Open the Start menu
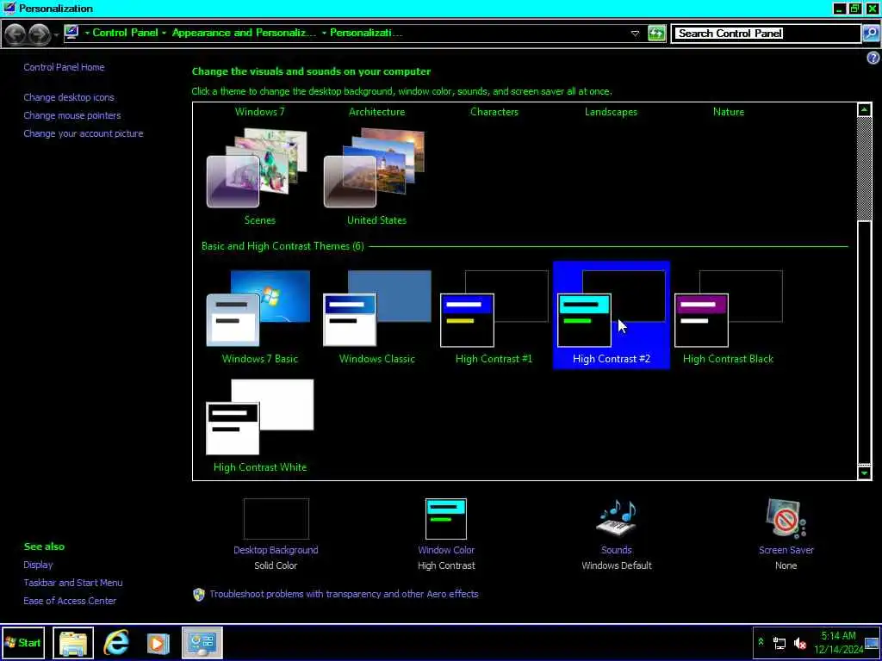The image size is (882, 661). [x=23, y=643]
